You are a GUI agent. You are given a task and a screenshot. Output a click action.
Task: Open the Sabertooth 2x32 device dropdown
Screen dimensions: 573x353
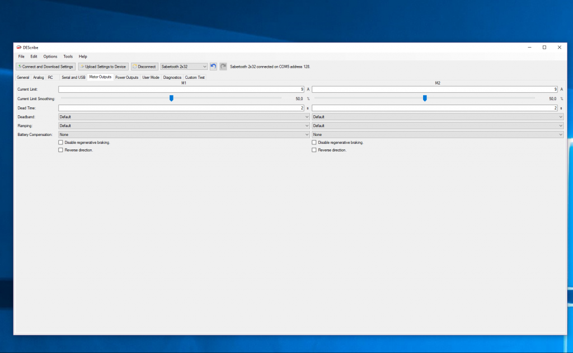click(184, 67)
